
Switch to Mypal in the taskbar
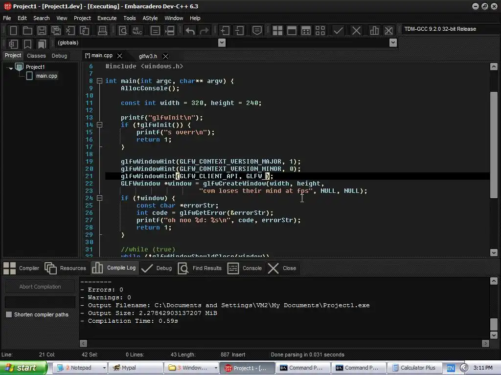136,368
